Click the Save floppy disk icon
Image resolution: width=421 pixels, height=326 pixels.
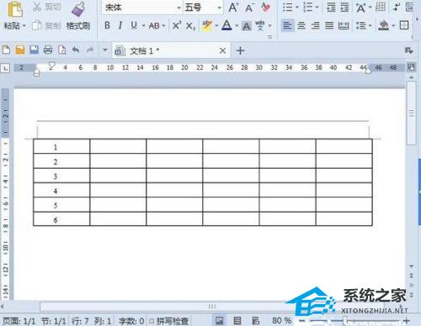(34, 50)
